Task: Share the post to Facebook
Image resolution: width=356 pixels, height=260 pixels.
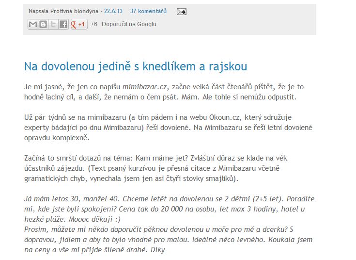Action: [x=63, y=24]
